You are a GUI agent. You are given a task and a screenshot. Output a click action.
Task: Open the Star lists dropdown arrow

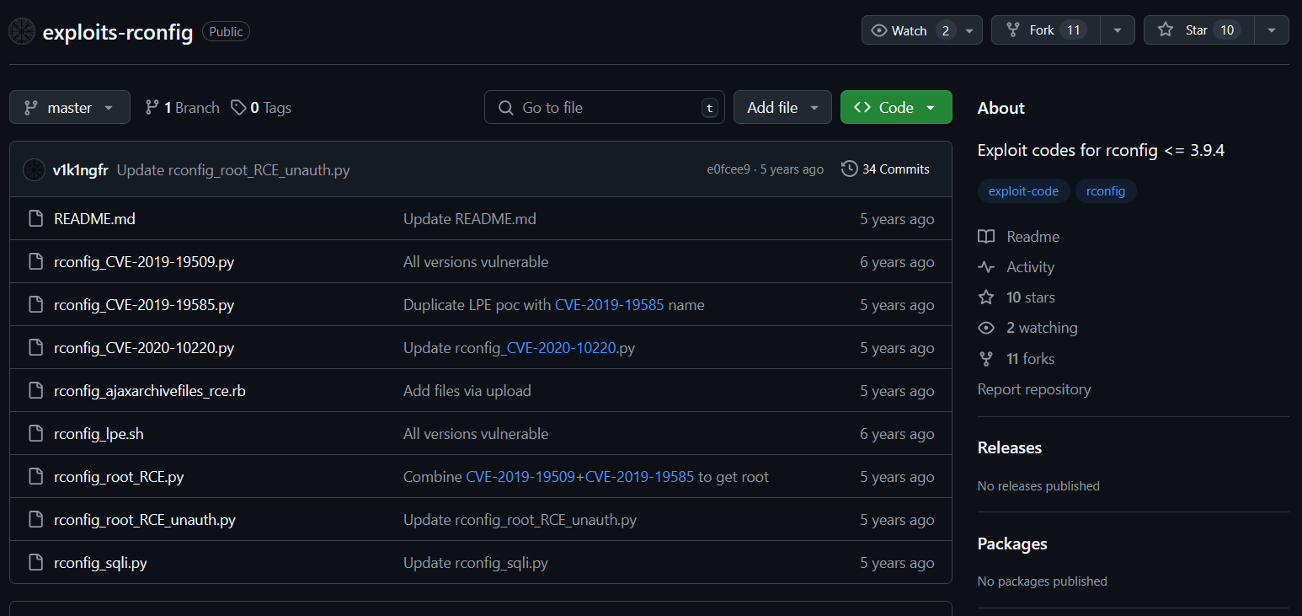coord(1272,30)
